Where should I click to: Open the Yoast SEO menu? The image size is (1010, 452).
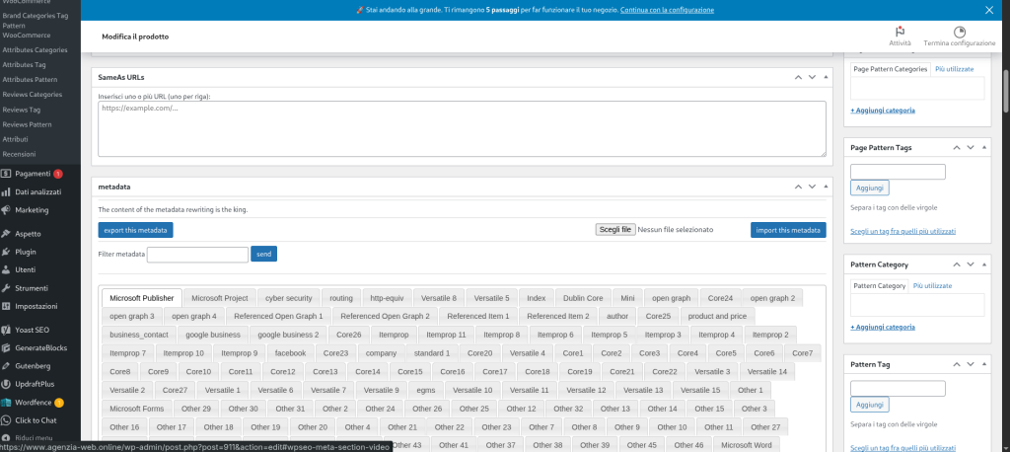pyautogui.click(x=36, y=330)
